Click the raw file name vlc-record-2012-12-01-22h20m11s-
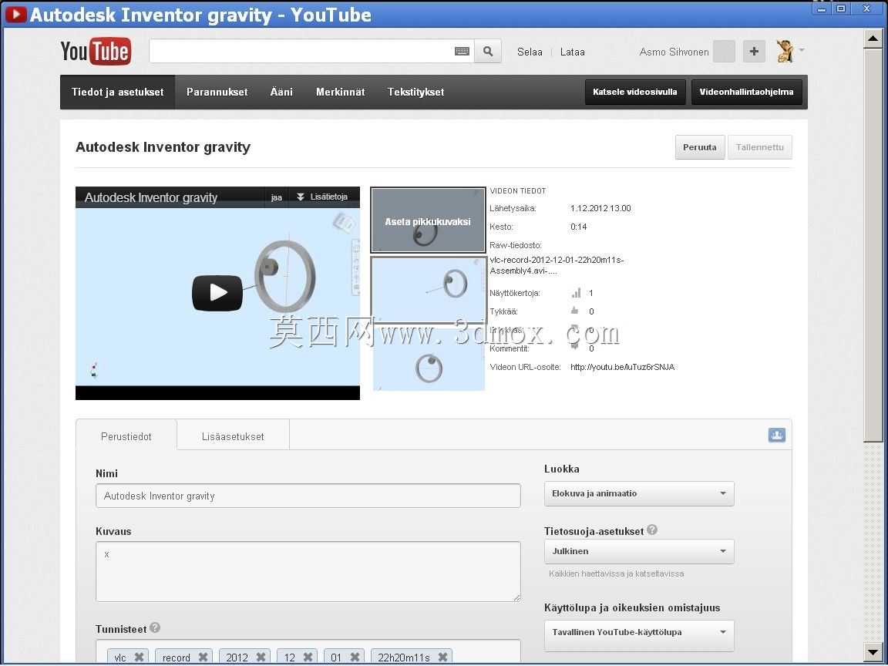This screenshot has height=666, width=888. [557, 260]
